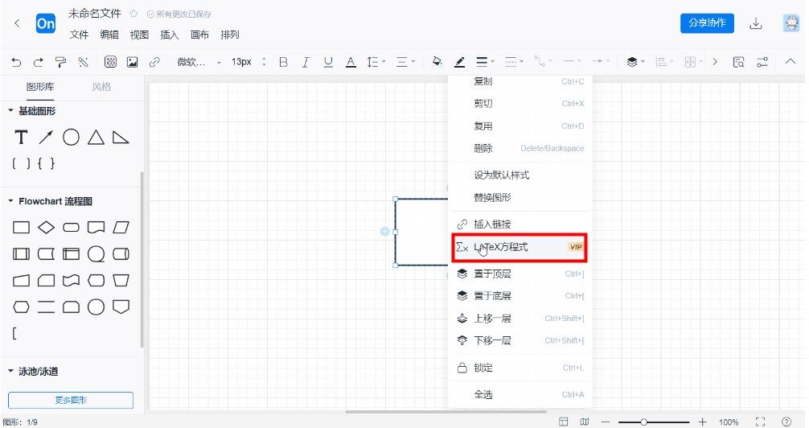Image resolution: width=809 pixels, height=428 pixels.
Task: Open the 画布 menu
Action: pos(199,35)
